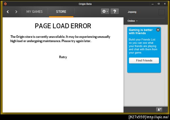Click the PAGE LOAD ERROR heading
This screenshot has height=120, width=170.
tap(63, 26)
